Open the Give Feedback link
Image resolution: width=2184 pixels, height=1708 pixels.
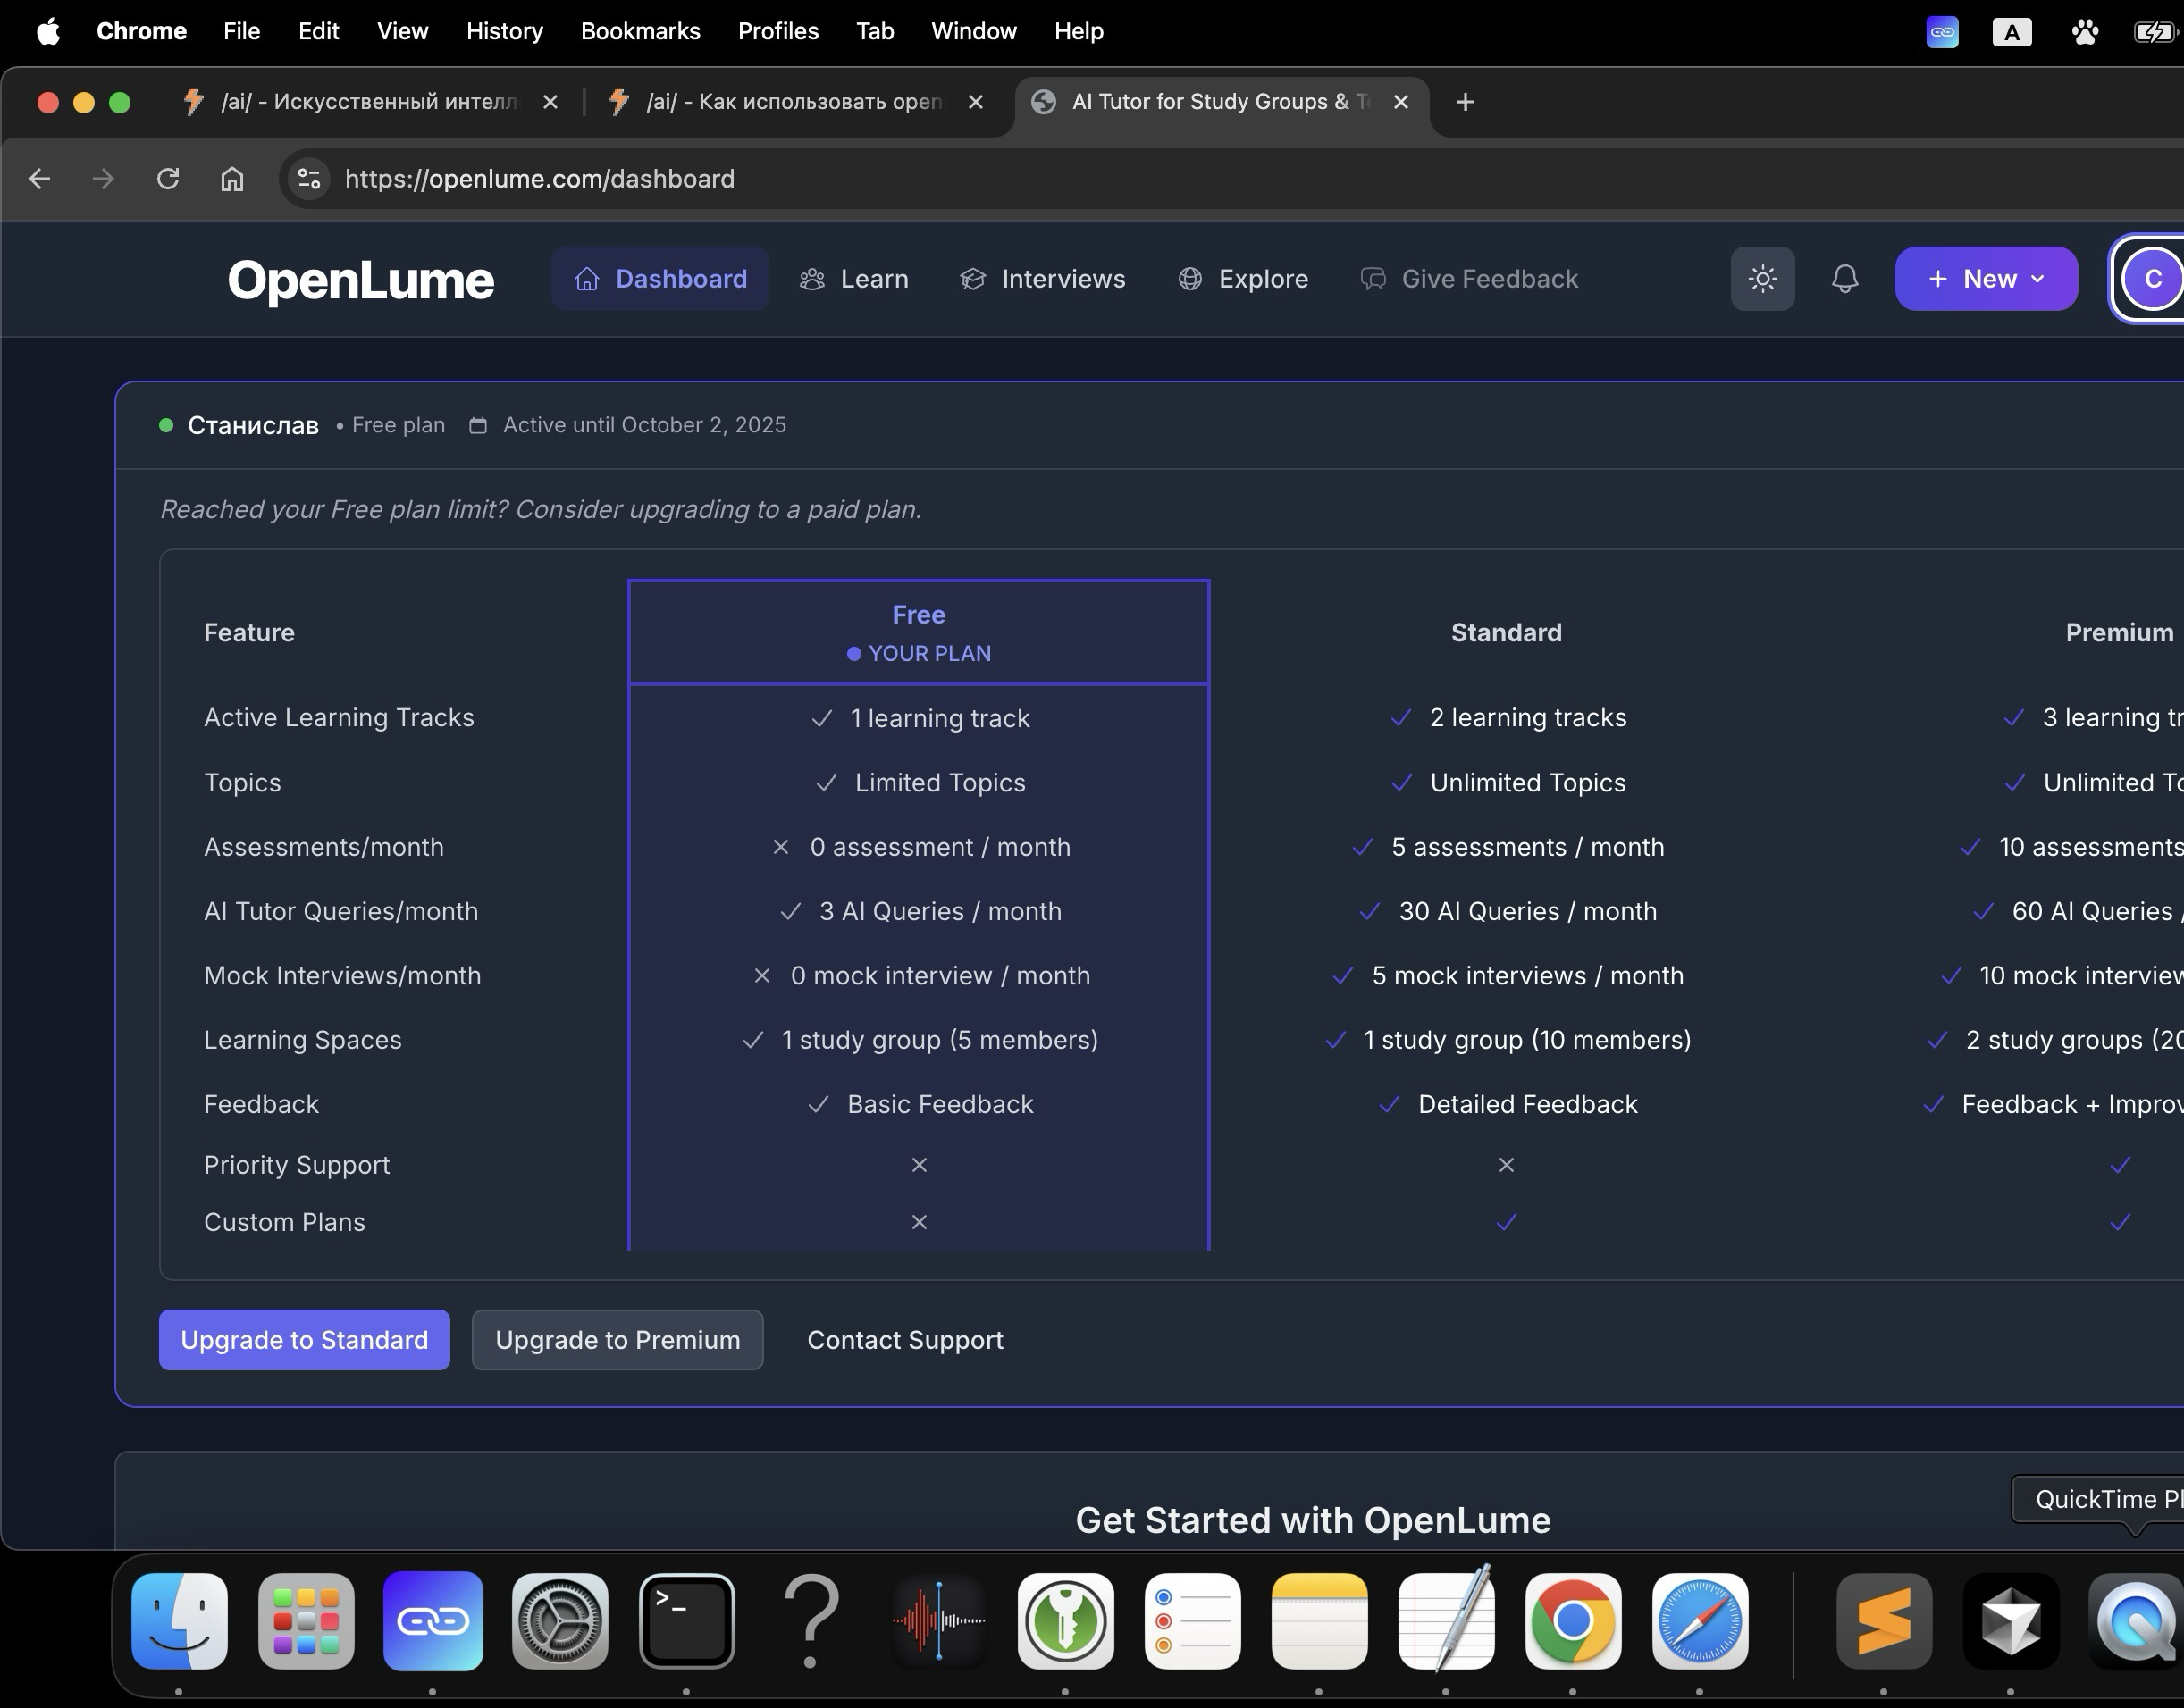[1469, 279]
